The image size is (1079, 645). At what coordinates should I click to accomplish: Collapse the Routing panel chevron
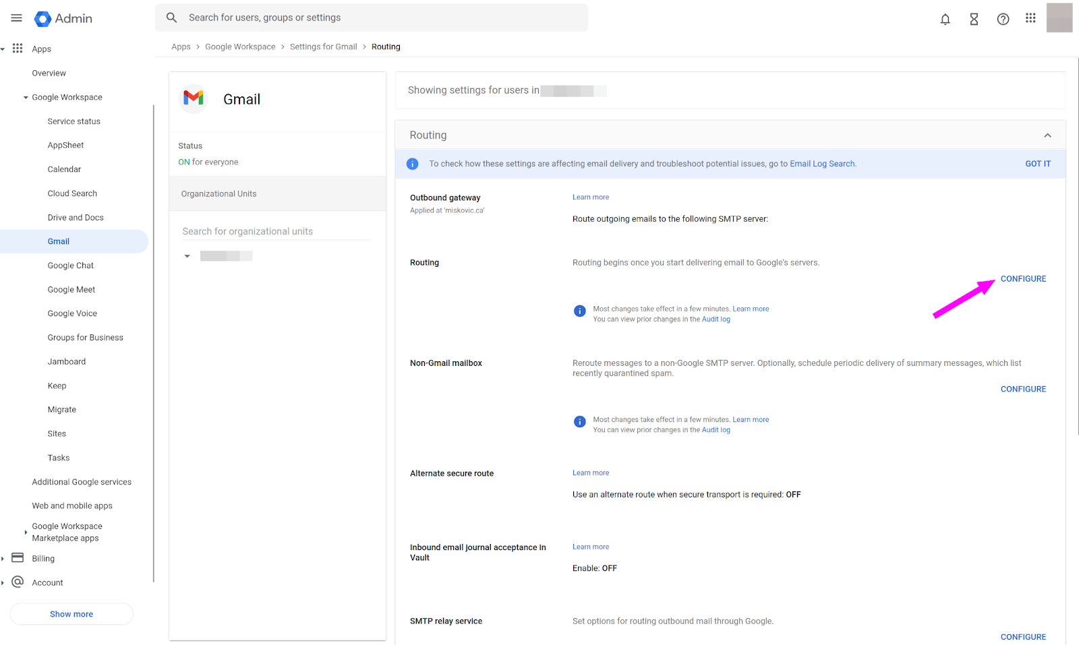1047,135
